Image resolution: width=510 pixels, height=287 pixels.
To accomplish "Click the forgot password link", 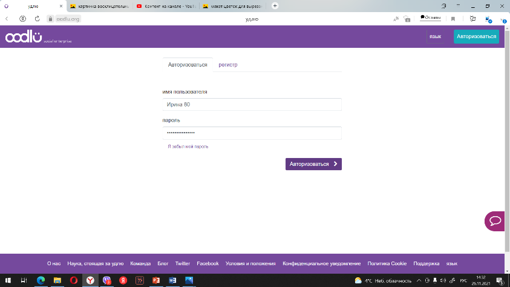I will coord(188,147).
